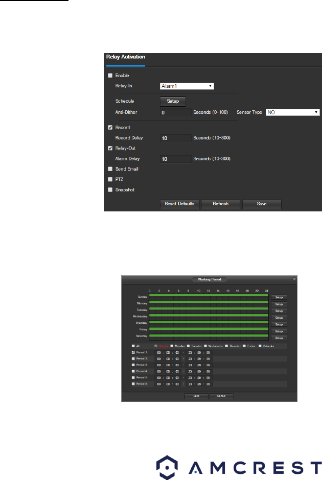Click the Period 1 start hour field
Viewport: 322px width, 480px height.
point(159,353)
